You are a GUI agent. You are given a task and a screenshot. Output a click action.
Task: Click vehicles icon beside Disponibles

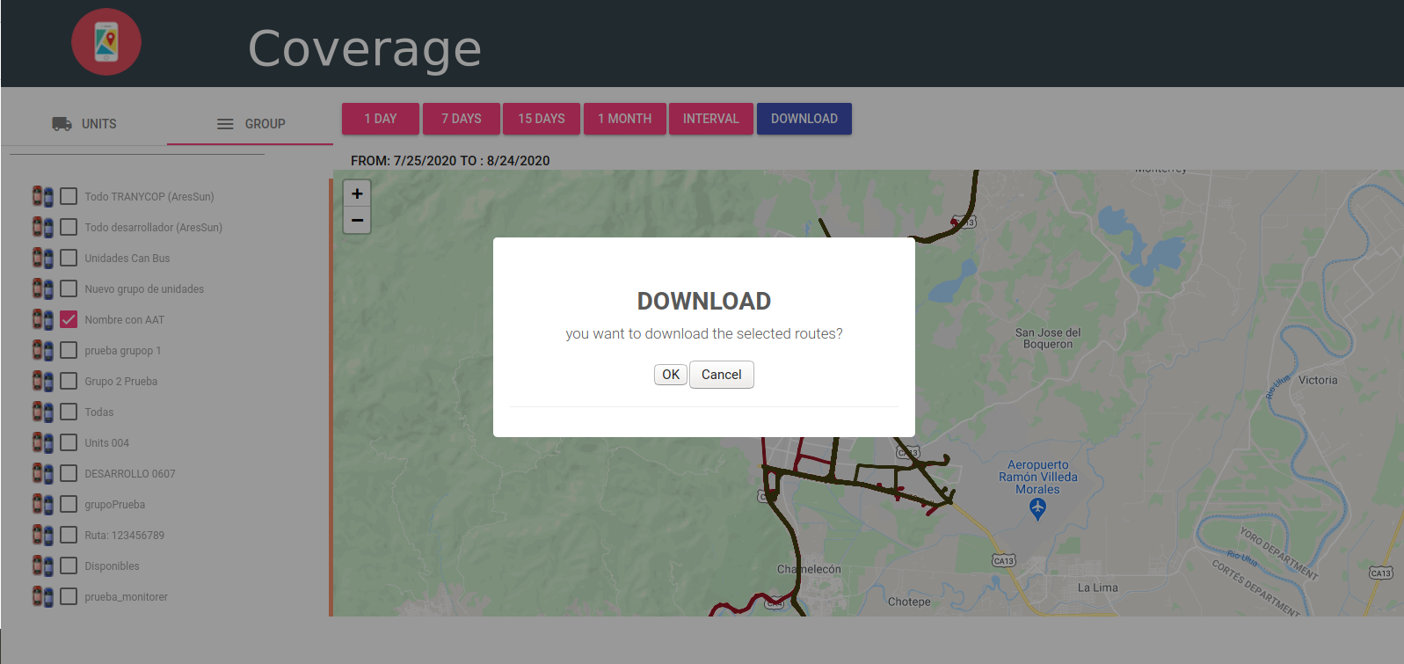point(43,565)
